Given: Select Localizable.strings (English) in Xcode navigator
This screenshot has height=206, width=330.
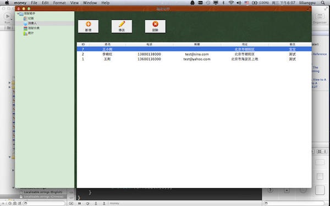Looking at the screenshot, I should (43, 192).
